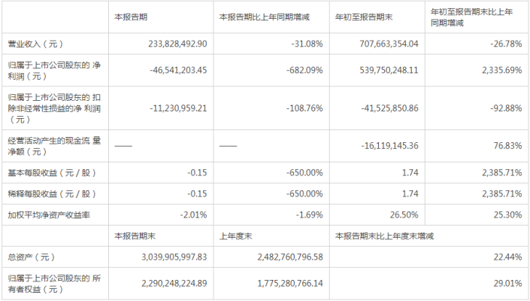
Task: Click the value -11,230,959.21
Action: pyautogui.click(x=169, y=108)
